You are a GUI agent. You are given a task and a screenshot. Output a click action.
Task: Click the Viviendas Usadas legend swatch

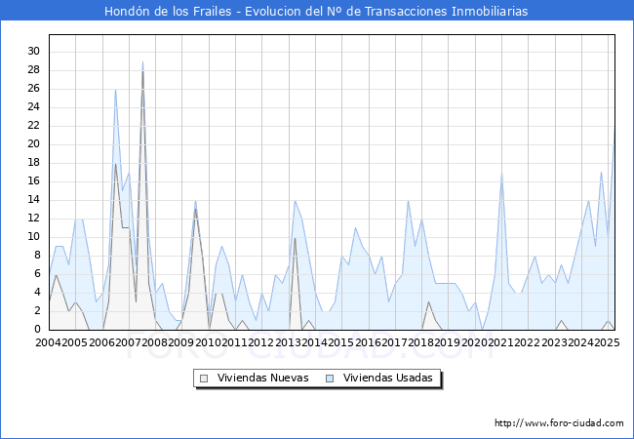coord(330,379)
